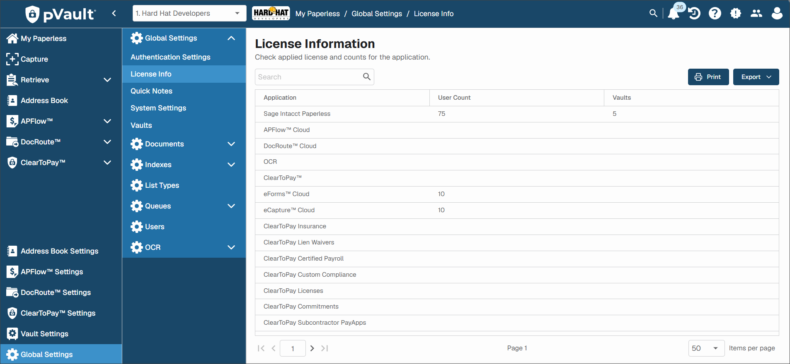
Task: Collapse the left sidebar with the back chevron
Action: (x=114, y=13)
